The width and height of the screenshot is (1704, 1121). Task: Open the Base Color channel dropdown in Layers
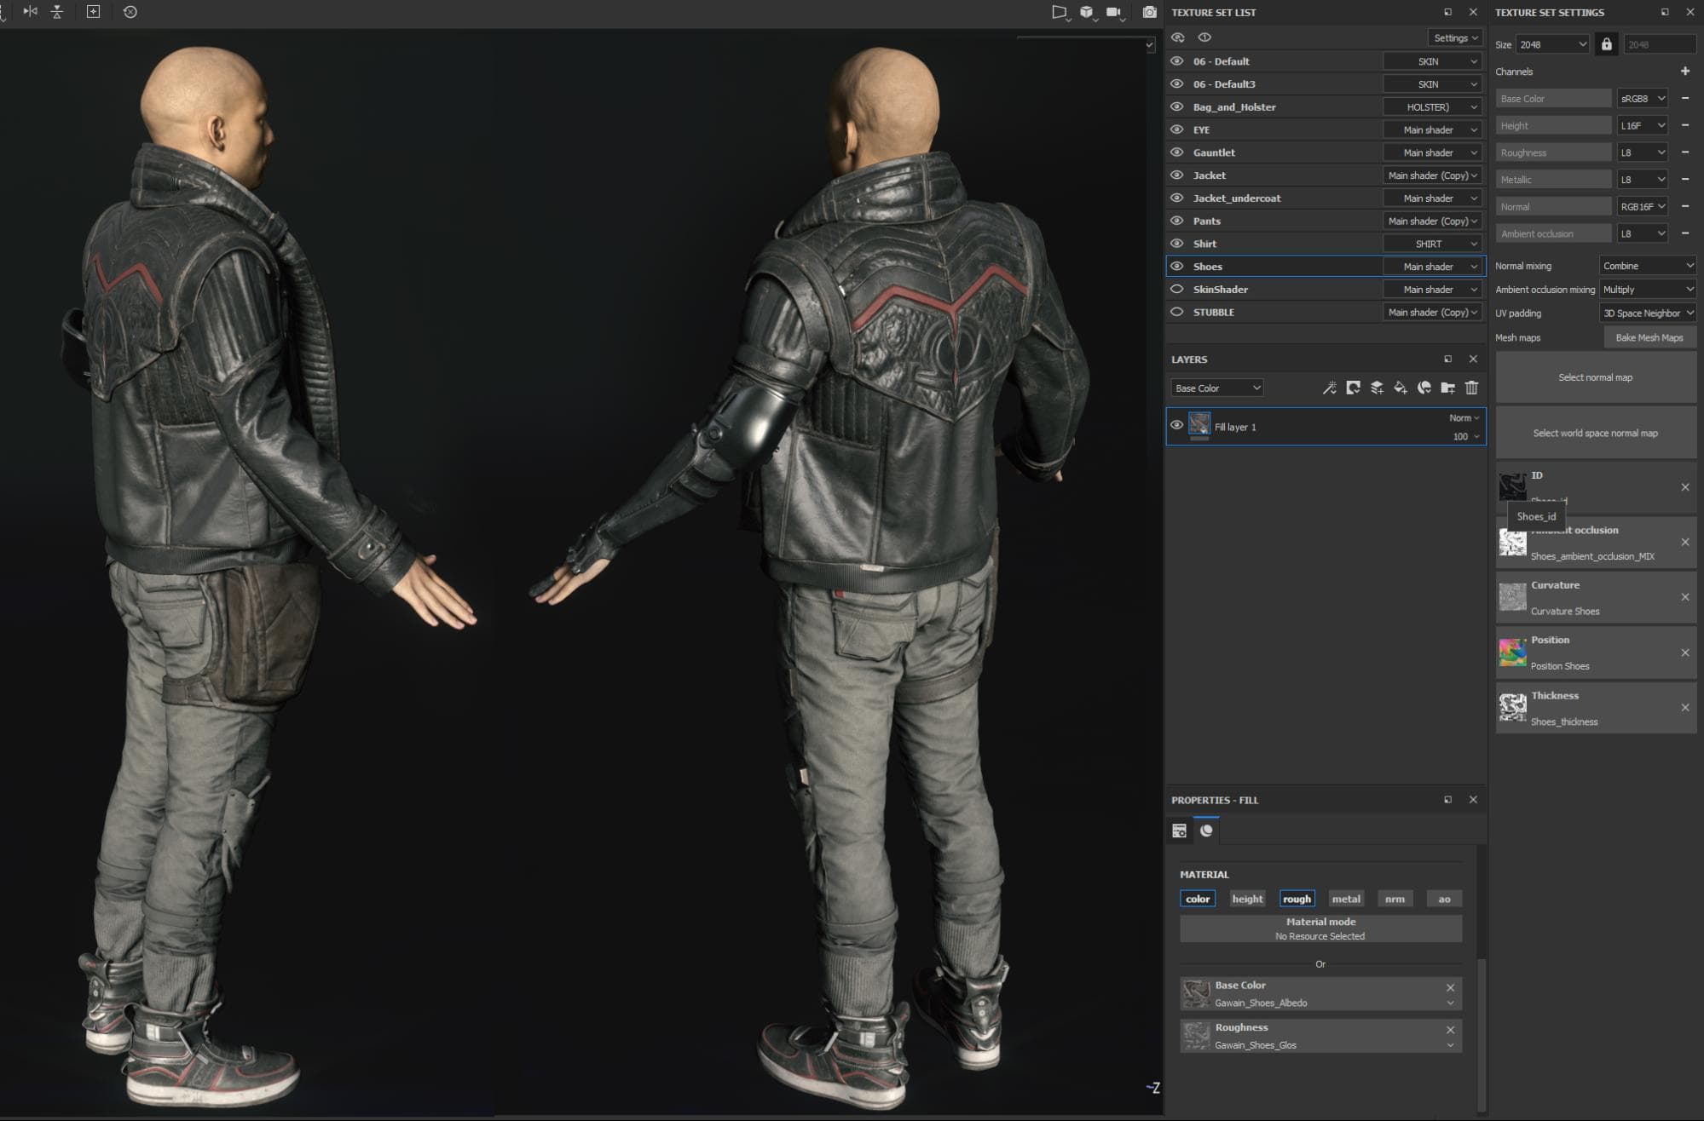tap(1216, 388)
